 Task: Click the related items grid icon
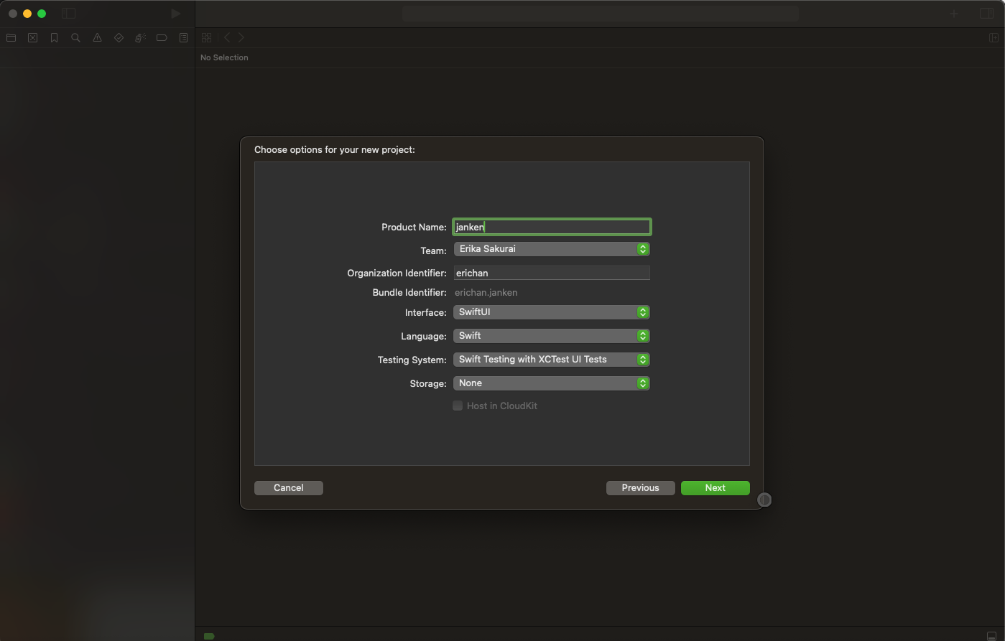point(207,37)
